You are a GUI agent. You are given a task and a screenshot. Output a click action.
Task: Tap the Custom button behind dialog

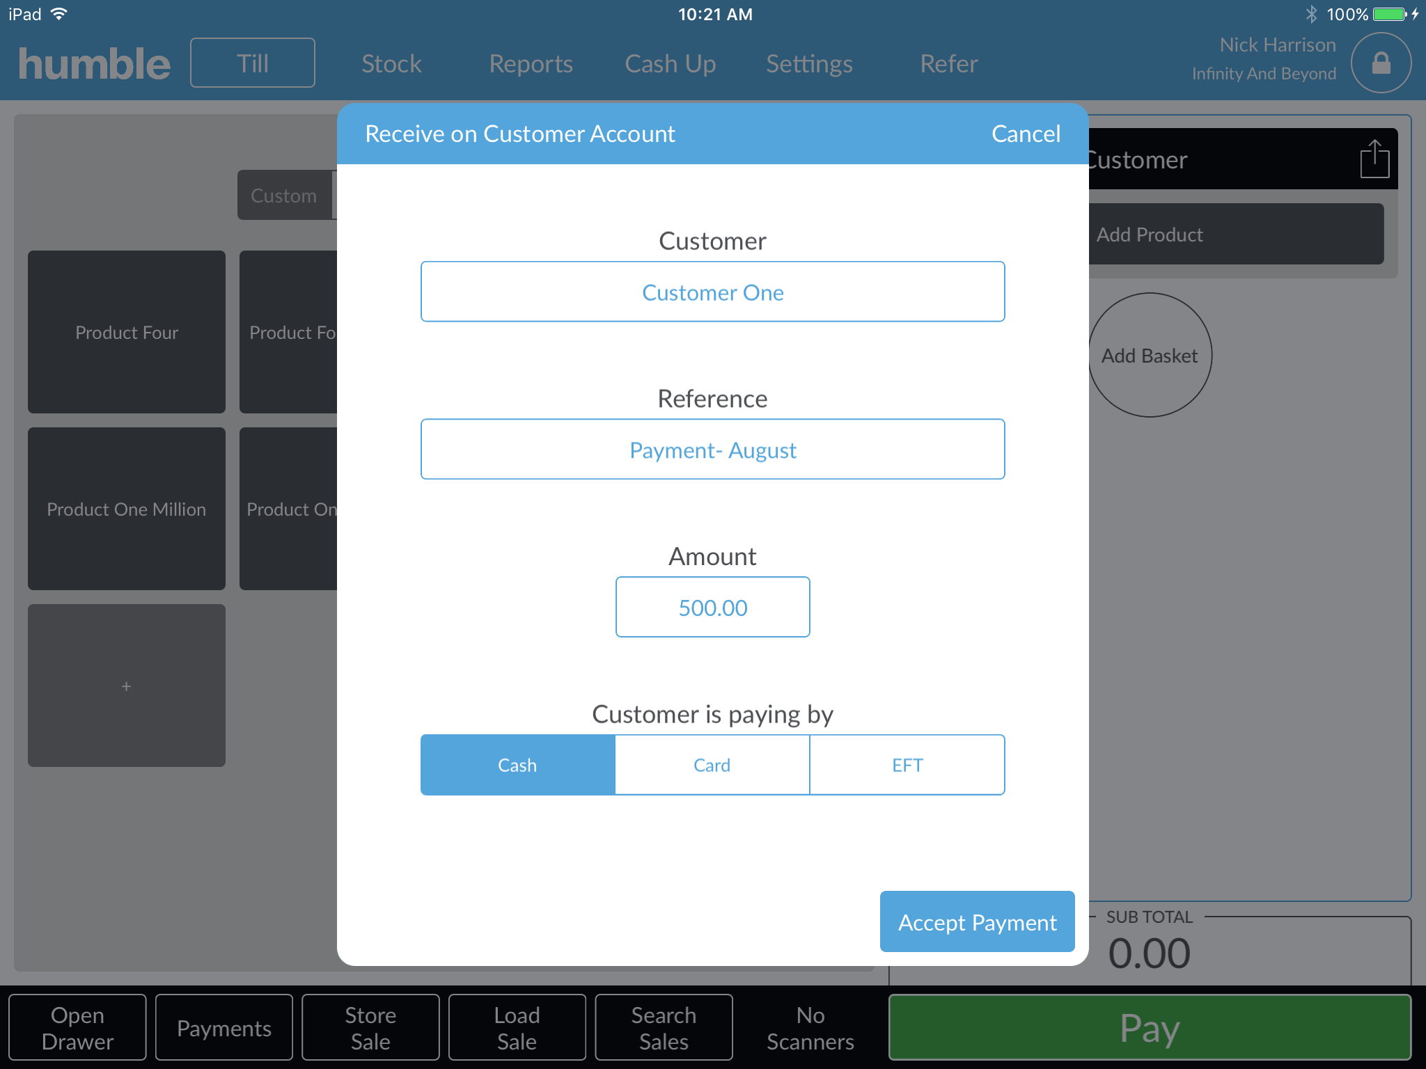286,195
